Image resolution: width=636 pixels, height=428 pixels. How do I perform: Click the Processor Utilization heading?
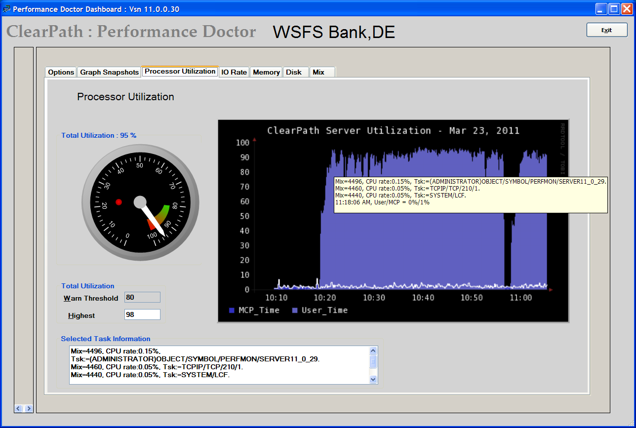click(x=125, y=97)
